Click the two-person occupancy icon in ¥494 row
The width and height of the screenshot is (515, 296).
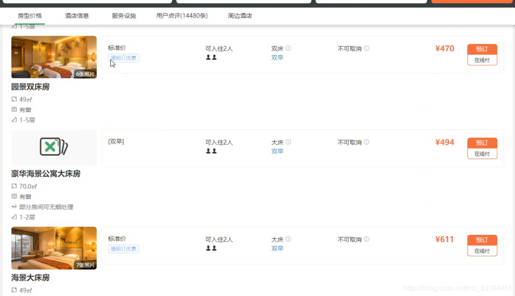pyautogui.click(x=211, y=151)
